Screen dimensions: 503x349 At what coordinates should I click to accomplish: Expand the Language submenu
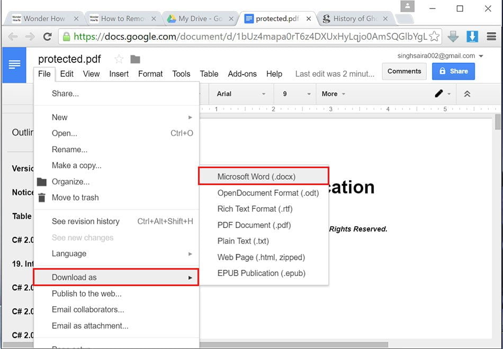coord(116,253)
